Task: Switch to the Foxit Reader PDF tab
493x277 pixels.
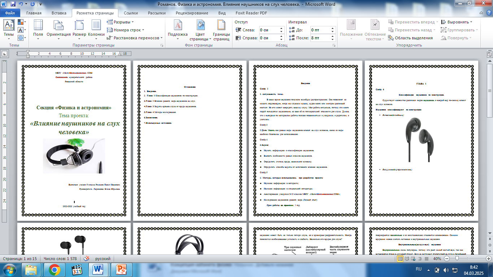Action: [251, 13]
